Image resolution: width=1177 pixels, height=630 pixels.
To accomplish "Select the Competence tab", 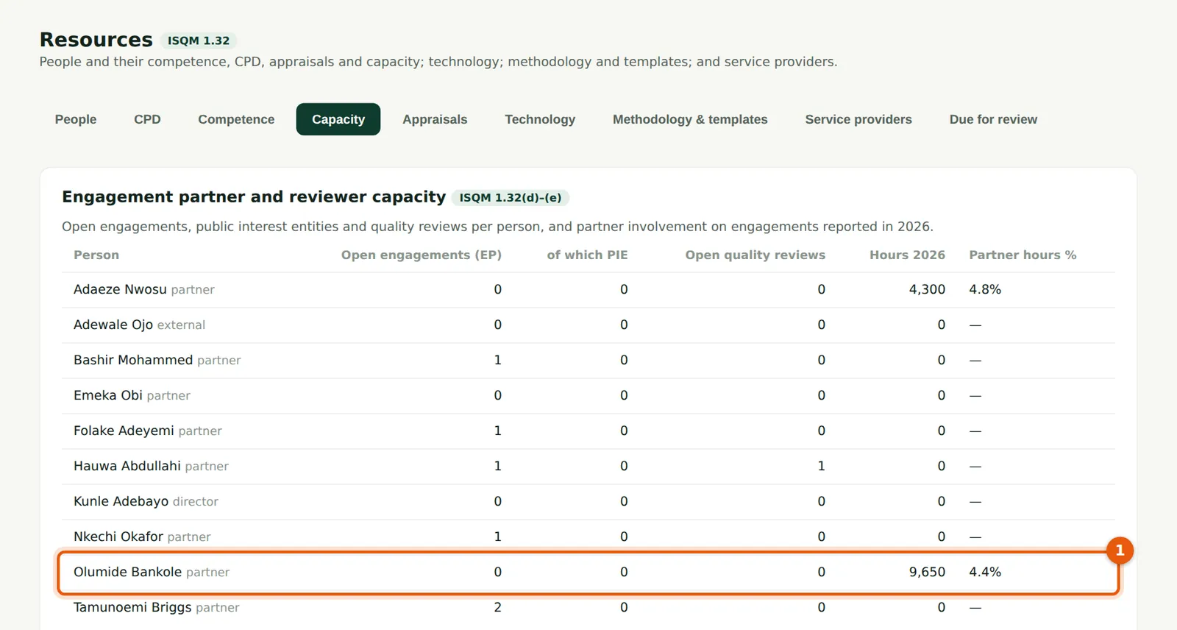I will (x=236, y=119).
